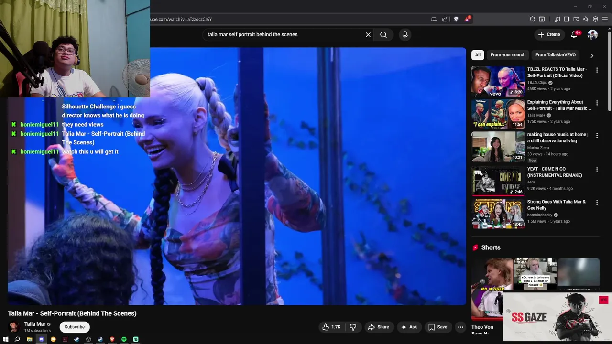Click title 'Strong Ones With Talia Mar & Gee Nelly'

556,204
